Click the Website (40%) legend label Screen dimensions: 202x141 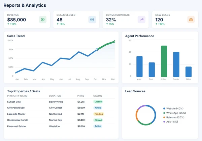click(x=175, y=108)
